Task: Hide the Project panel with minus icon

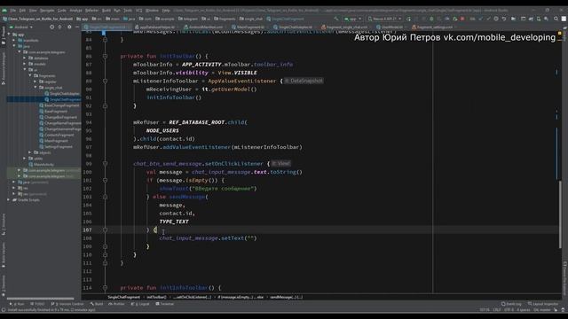Action: [x=77, y=27]
